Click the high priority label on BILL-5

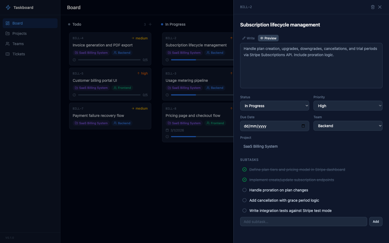[142, 73]
